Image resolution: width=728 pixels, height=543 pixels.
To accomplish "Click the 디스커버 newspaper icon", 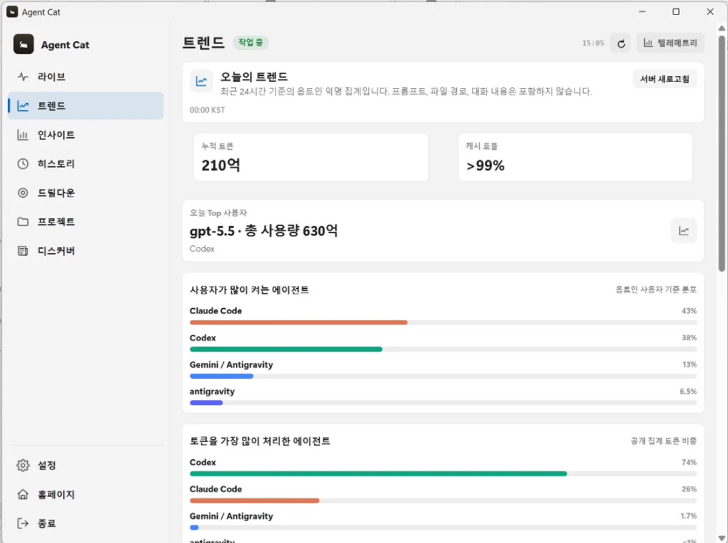I will (23, 251).
